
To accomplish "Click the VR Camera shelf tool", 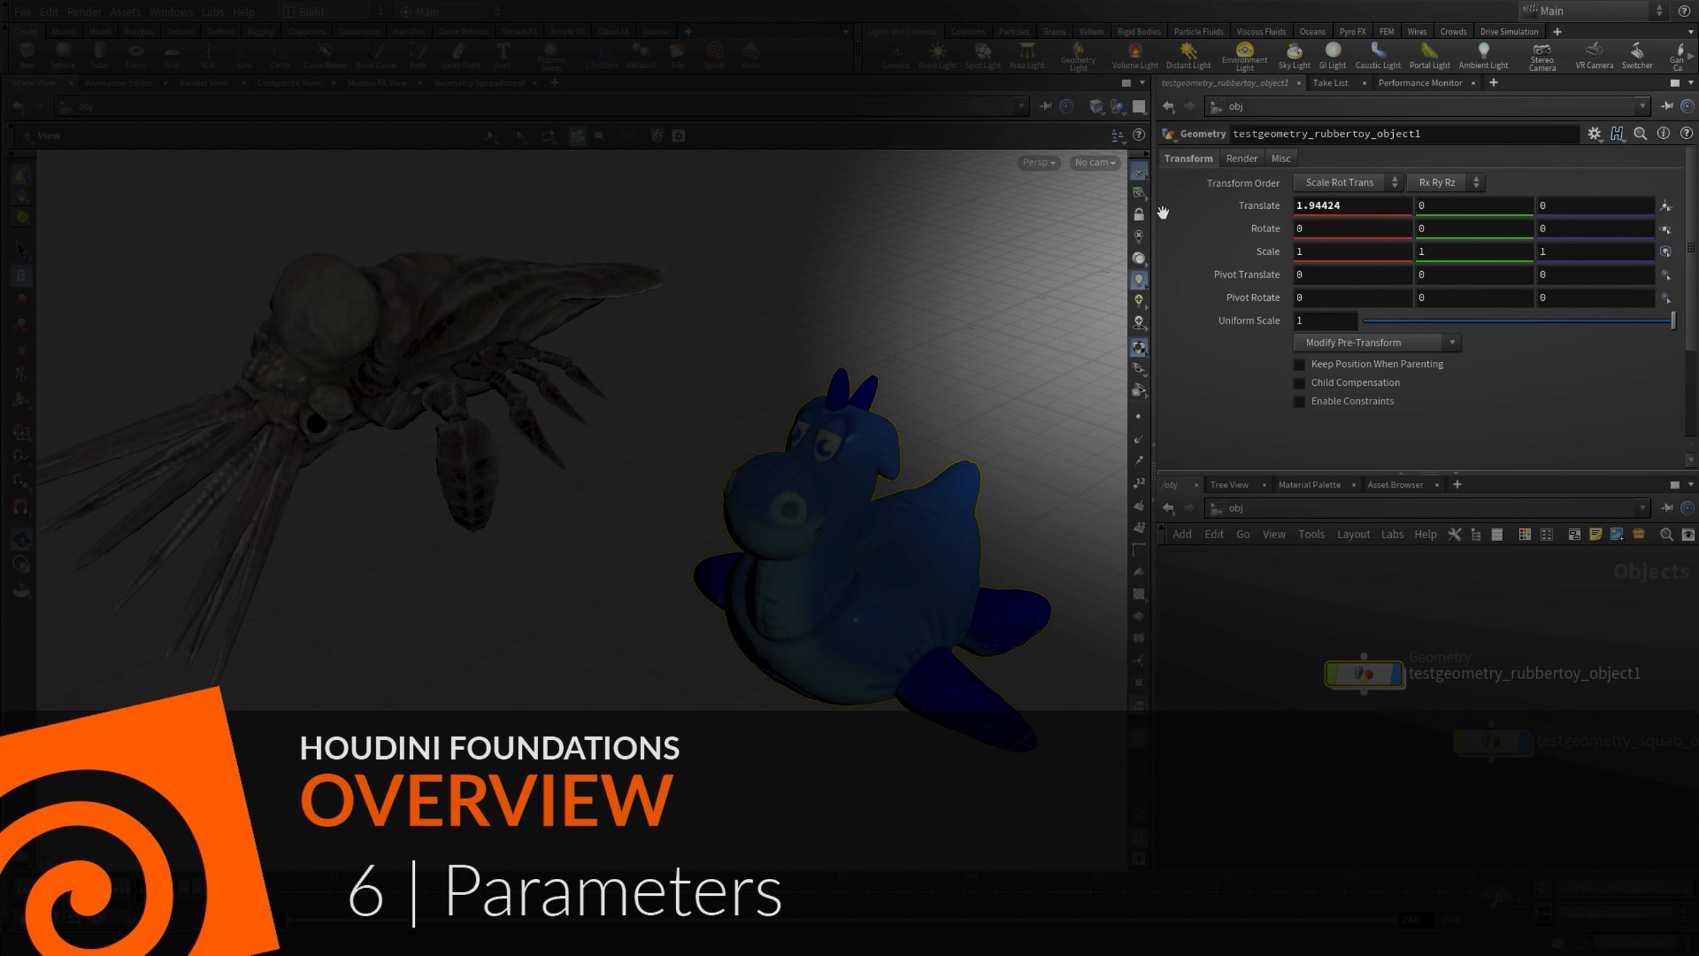I will (1594, 54).
